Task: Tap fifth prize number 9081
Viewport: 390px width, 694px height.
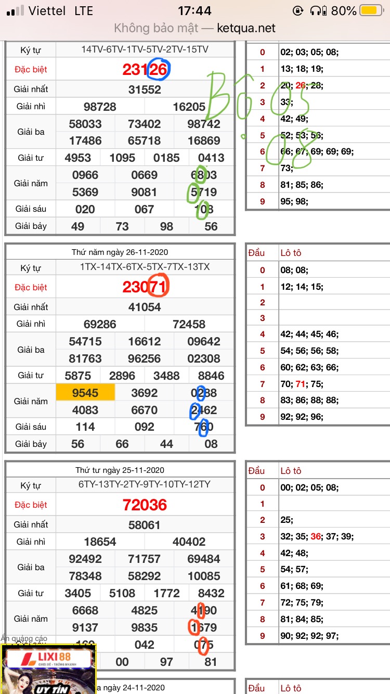Action: (x=145, y=192)
